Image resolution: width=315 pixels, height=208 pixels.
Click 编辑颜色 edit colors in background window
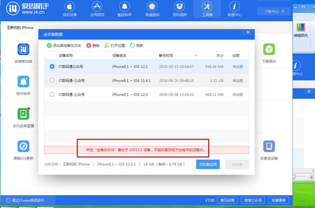(x=301, y=30)
